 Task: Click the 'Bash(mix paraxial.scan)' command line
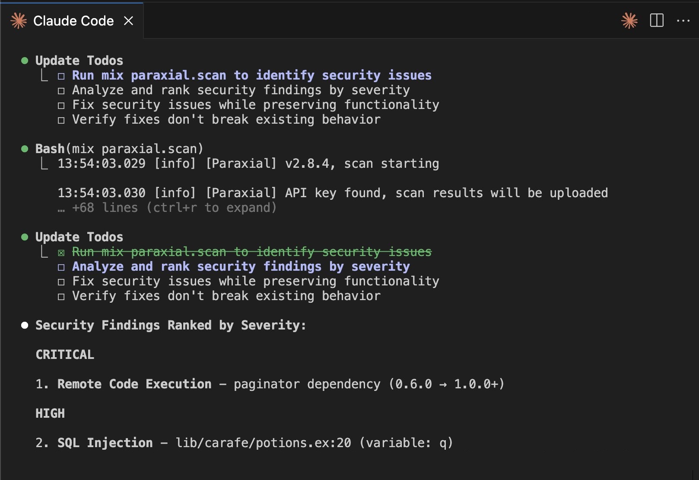[119, 149]
